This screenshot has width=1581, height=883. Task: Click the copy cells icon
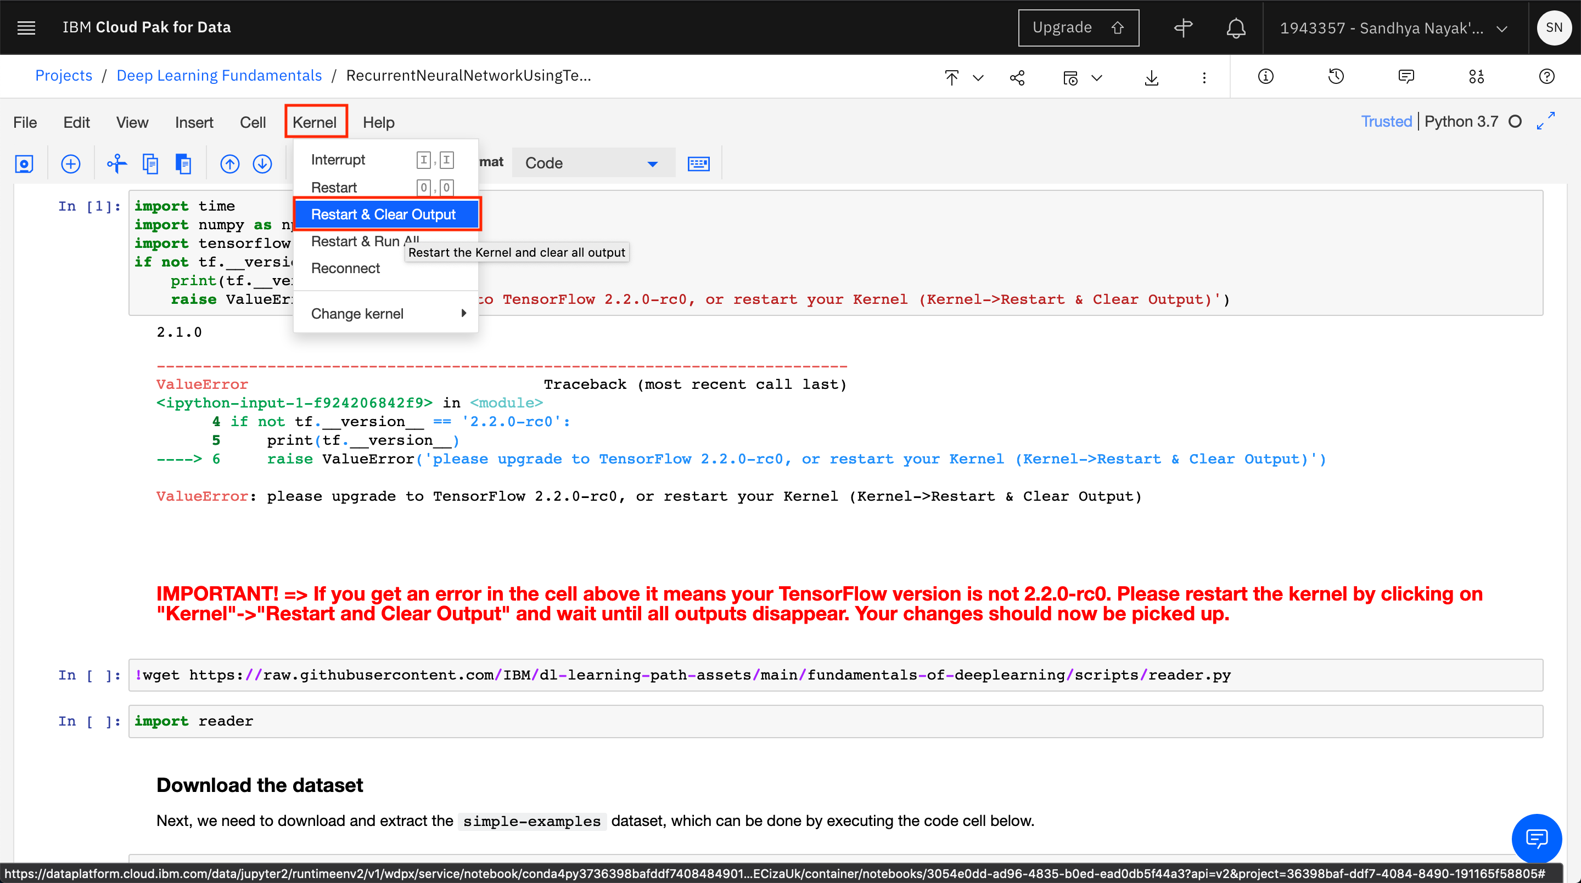point(150,164)
